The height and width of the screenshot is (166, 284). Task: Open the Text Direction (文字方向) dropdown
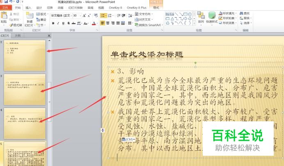point(144,14)
